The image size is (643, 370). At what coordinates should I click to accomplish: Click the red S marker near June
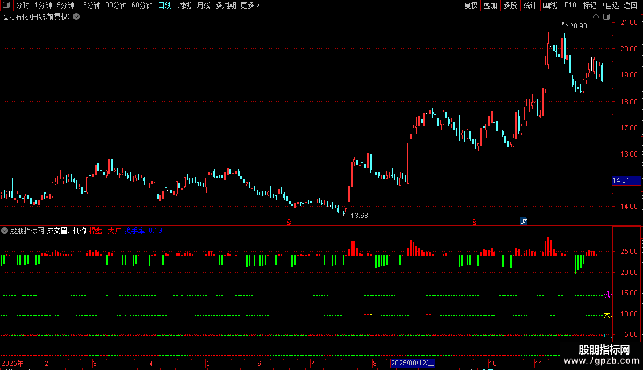pos(289,222)
